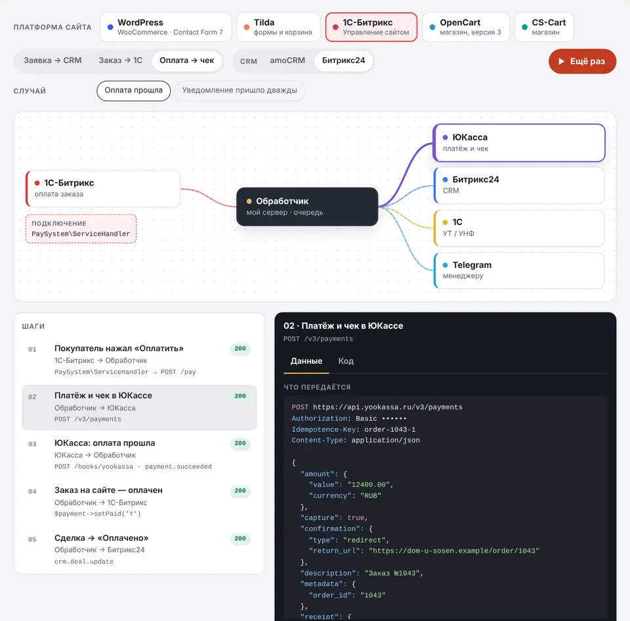Click the Битрикс24 CRM node in diagram
The image size is (630, 621).
[518, 185]
